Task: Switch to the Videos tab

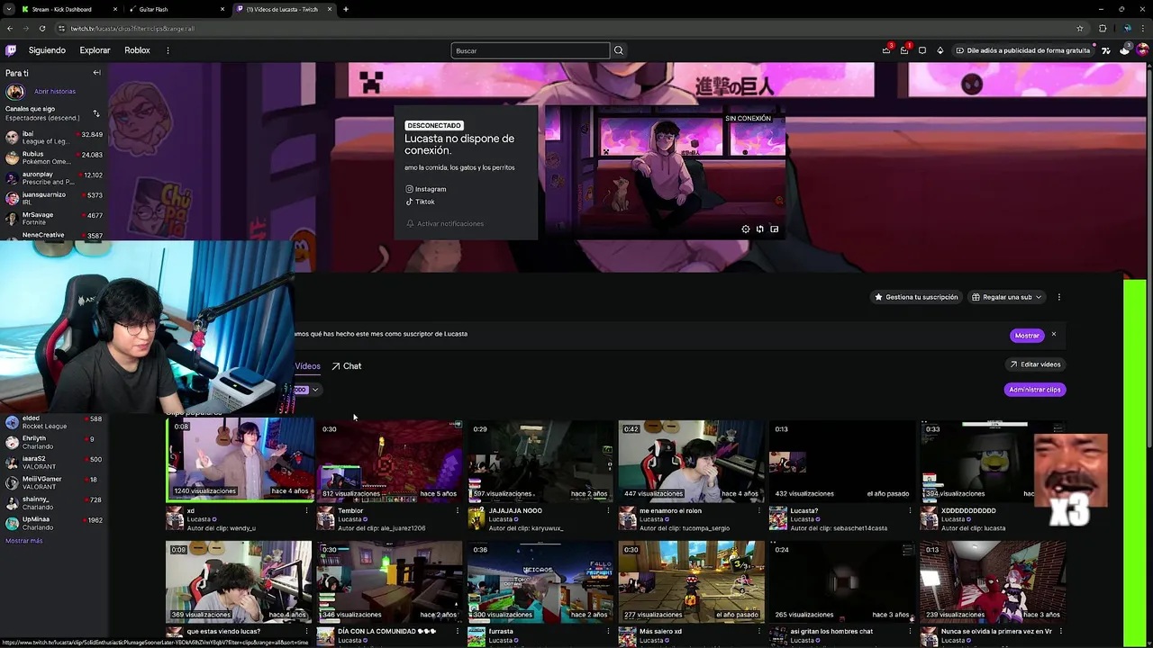Action: pos(307,366)
